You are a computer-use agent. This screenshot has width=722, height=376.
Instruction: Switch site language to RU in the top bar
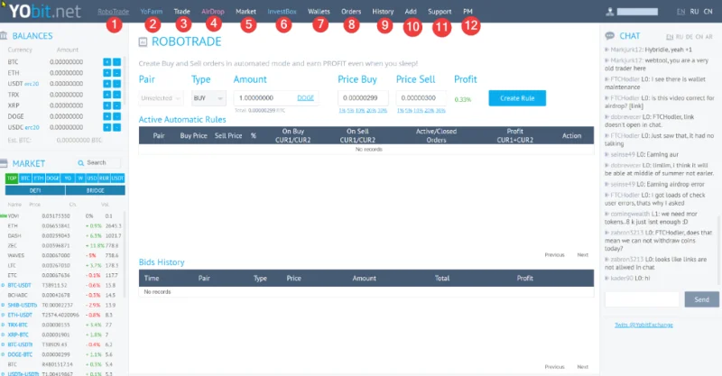pyautogui.click(x=694, y=12)
